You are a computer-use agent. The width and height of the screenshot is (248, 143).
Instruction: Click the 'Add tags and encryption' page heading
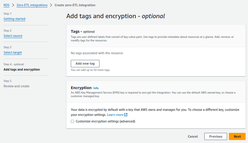tap(115, 16)
